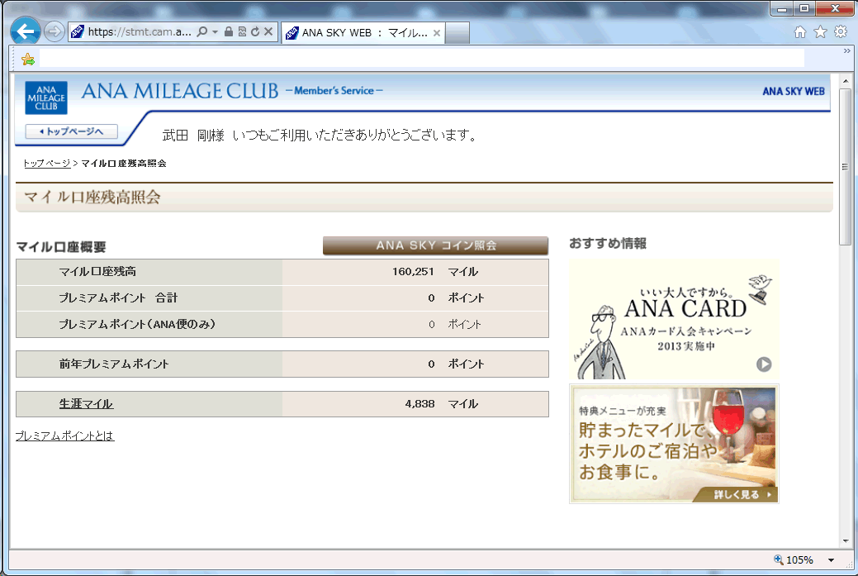Open the browser tools gear icon
Viewport: 858px width, 576px height.
841,31
